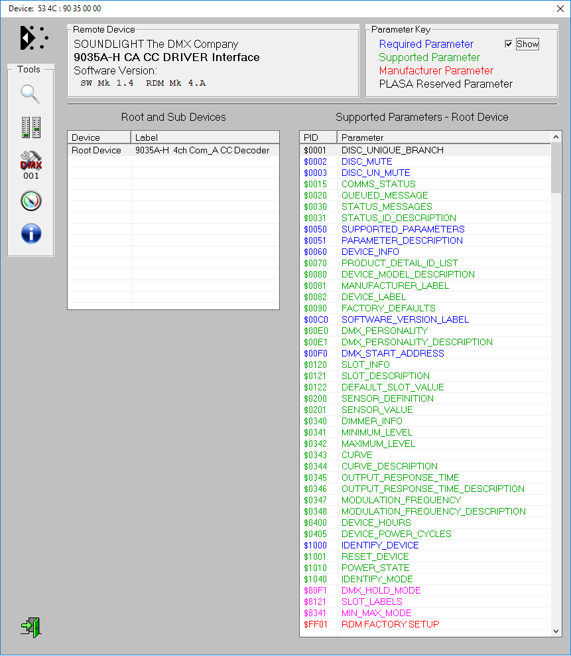Click the PID column header
The height and width of the screenshot is (656, 571).
pyautogui.click(x=318, y=137)
